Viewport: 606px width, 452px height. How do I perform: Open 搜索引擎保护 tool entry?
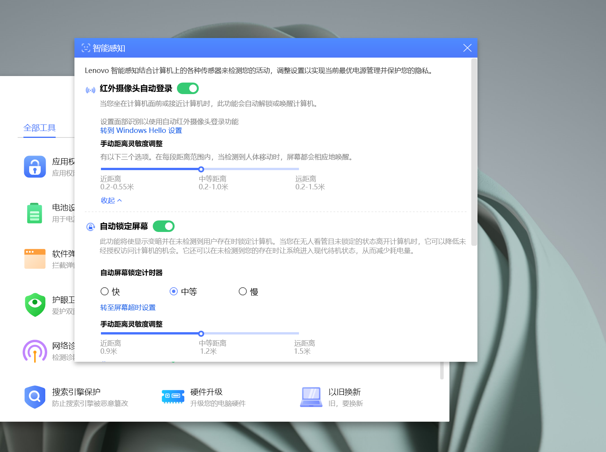coord(76,397)
